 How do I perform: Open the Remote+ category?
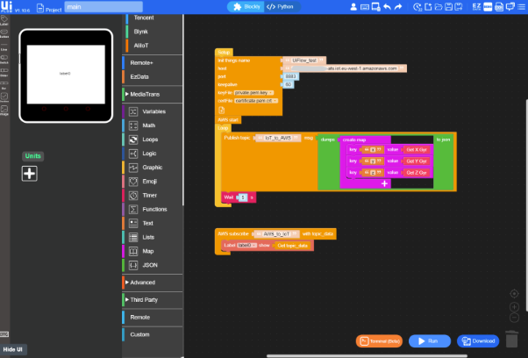click(x=153, y=63)
